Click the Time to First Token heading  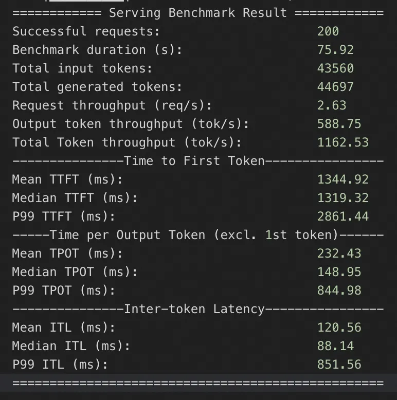pos(194,161)
